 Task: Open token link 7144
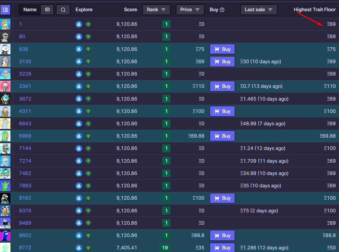coord(25,148)
